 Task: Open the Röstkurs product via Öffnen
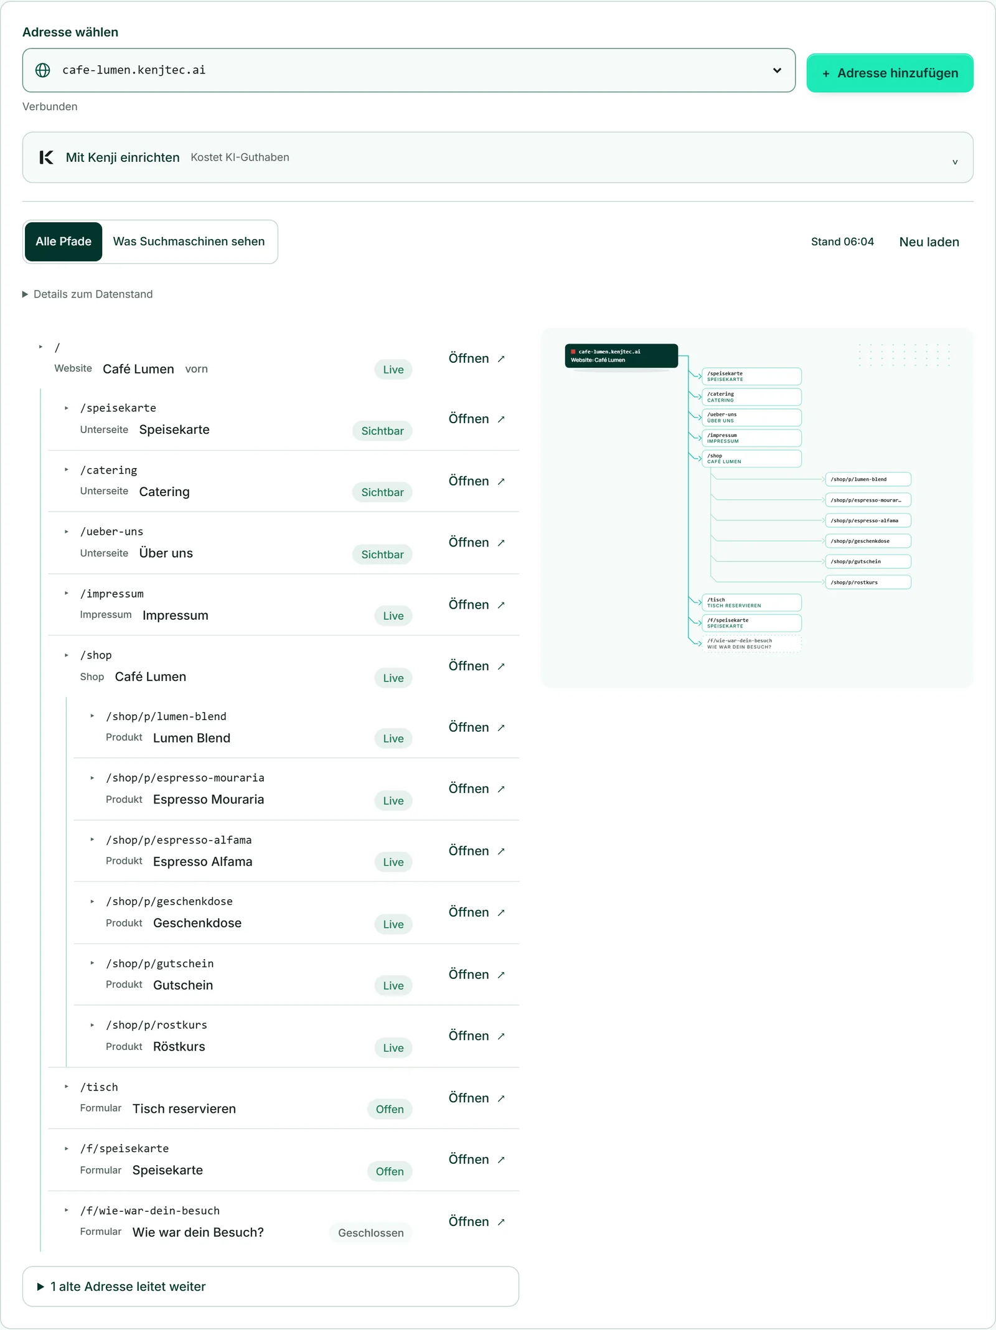tap(476, 1036)
